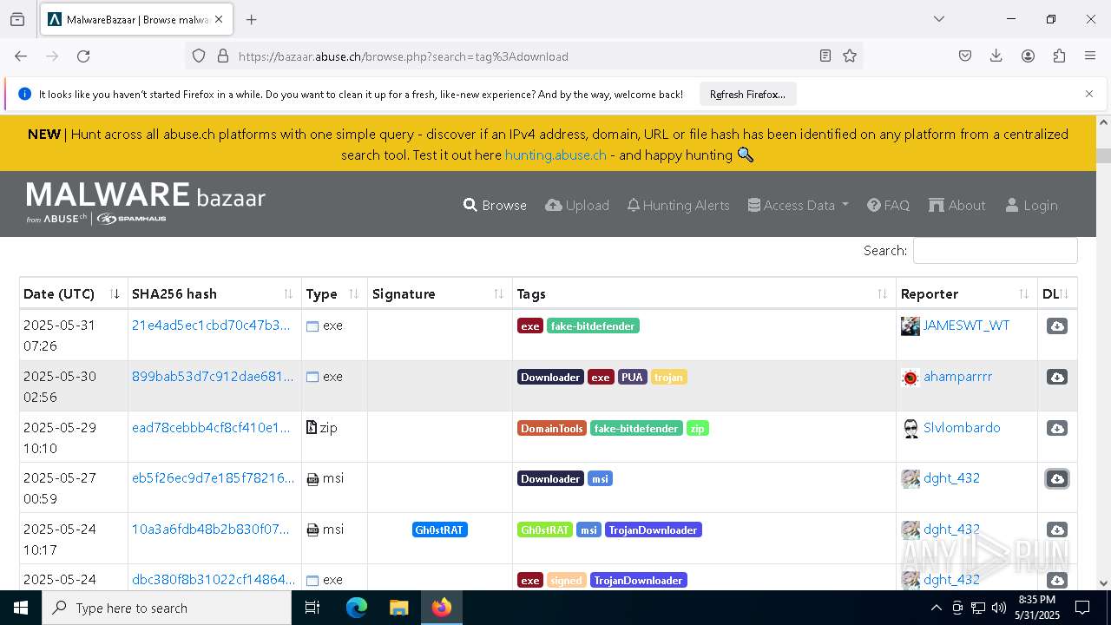Sort the table by DL column
Image resolution: width=1111 pixels, height=625 pixels.
1057,294
